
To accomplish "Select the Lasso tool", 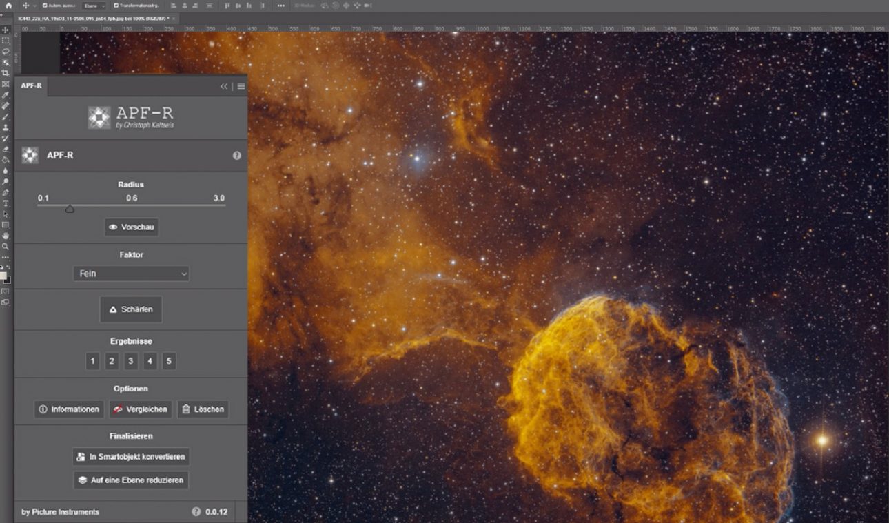I will (x=6, y=52).
